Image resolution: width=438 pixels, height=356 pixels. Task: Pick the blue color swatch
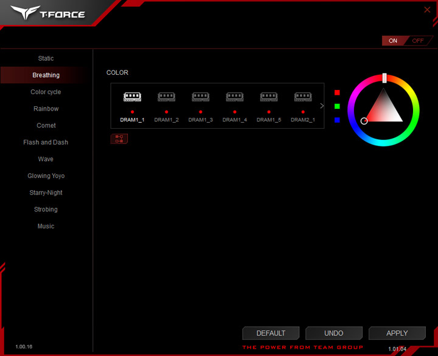click(337, 120)
